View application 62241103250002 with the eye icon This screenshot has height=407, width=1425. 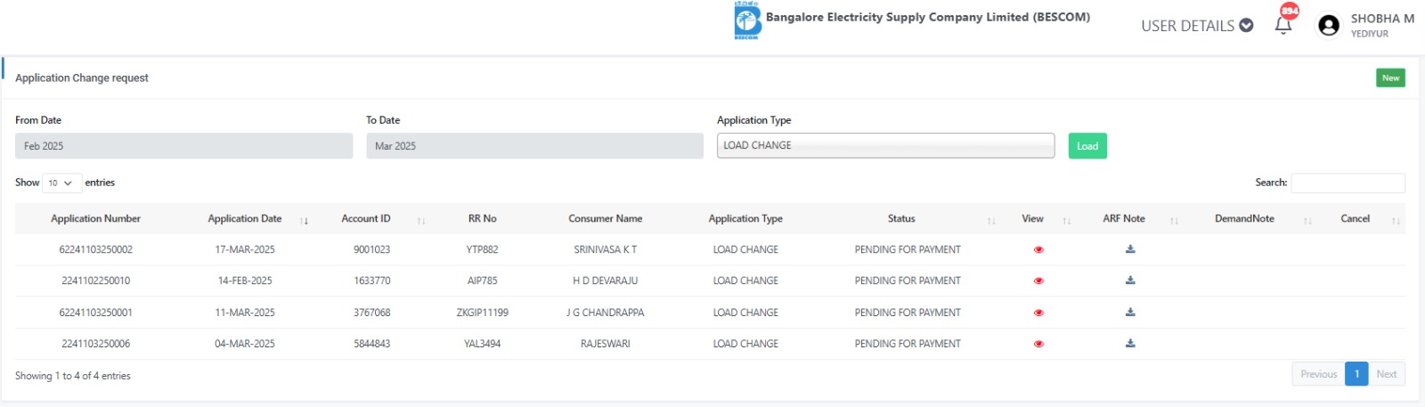pos(1038,250)
